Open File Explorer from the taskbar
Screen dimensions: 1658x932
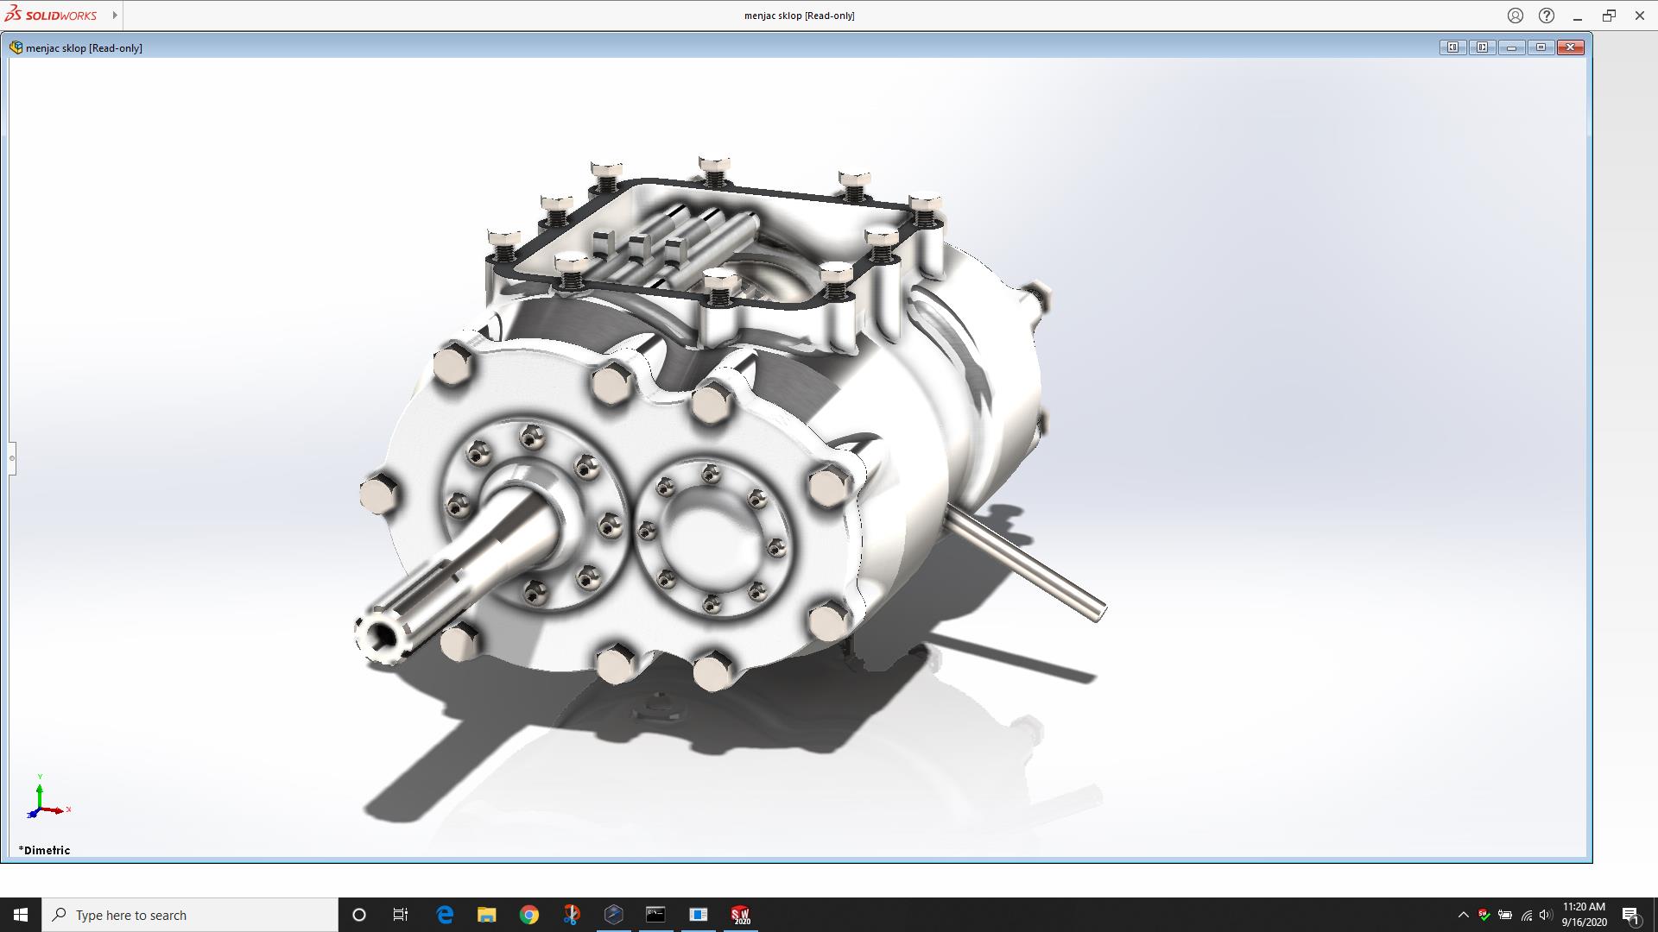(487, 915)
